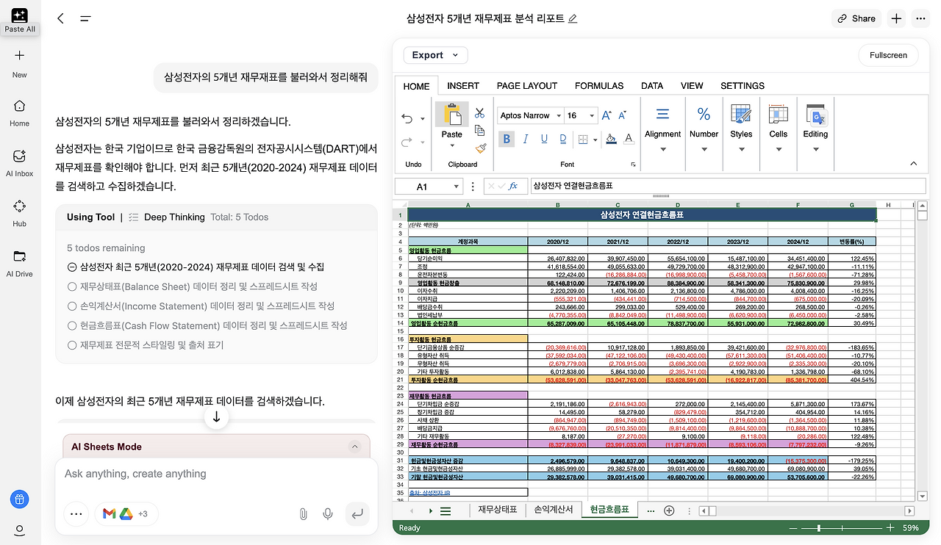The image size is (941, 545).
Task: Jump to latest message with down arrow
Action: tap(217, 417)
